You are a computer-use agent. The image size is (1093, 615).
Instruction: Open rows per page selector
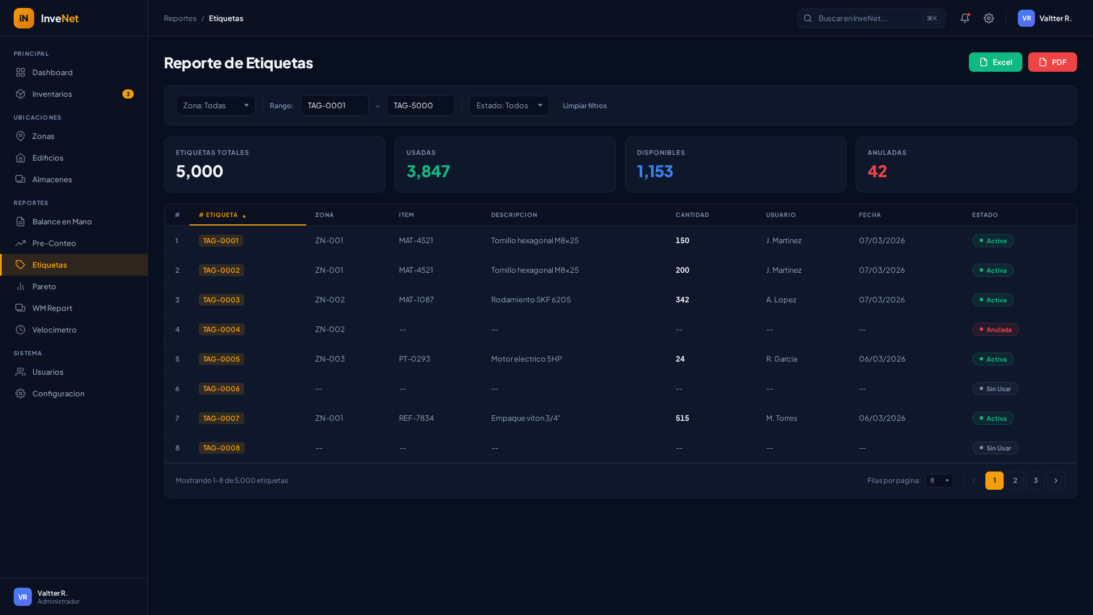pyautogui.click(x=939, y=481)
